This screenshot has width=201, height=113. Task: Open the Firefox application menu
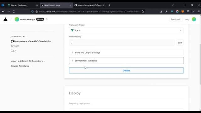[x=198, y=12]
